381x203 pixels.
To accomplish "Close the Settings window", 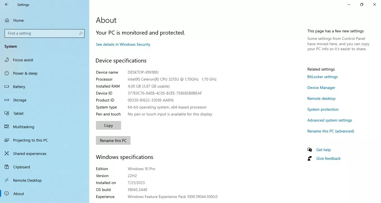I will coord(375,4).
